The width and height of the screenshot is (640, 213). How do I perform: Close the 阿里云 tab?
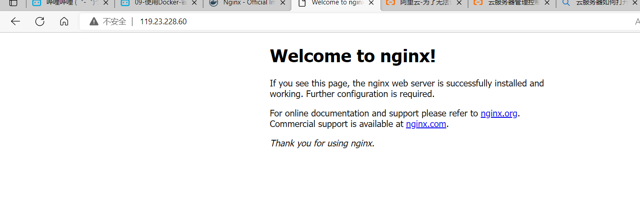click(460, 3)
